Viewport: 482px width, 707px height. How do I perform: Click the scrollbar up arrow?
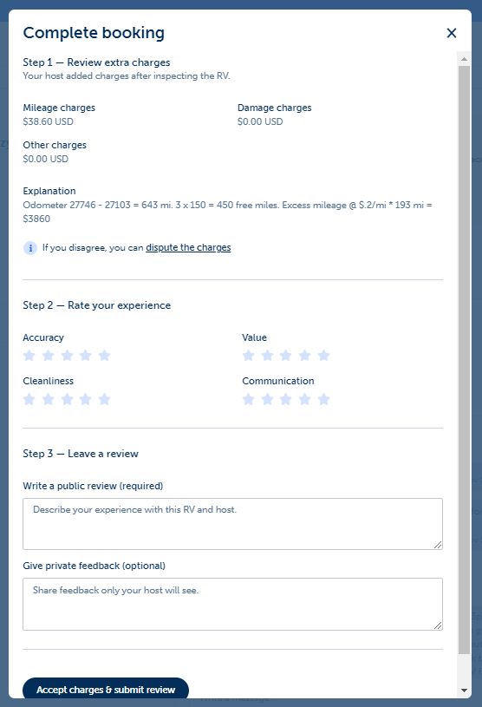tap(464, 59)
